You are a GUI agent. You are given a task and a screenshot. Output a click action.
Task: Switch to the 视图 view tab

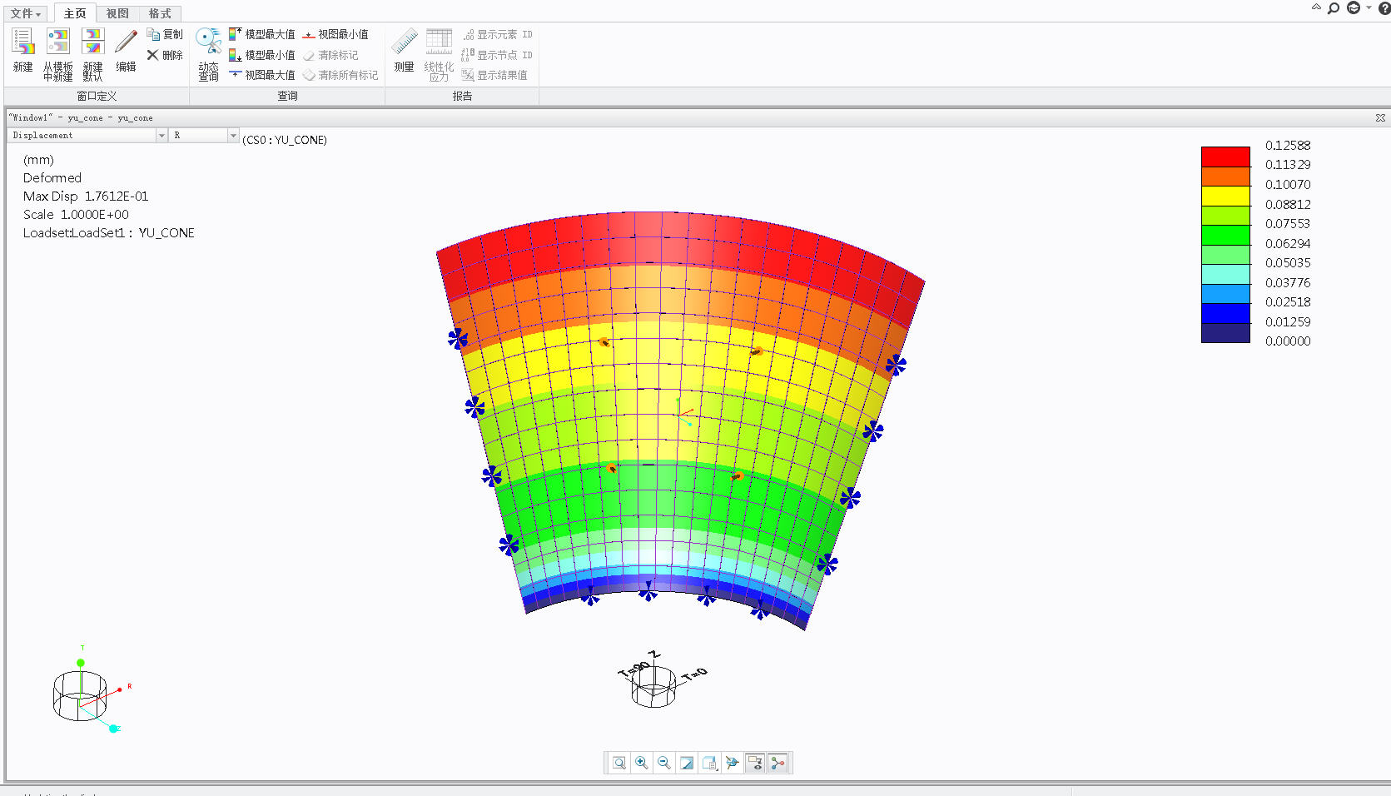[x=117, y=13]
